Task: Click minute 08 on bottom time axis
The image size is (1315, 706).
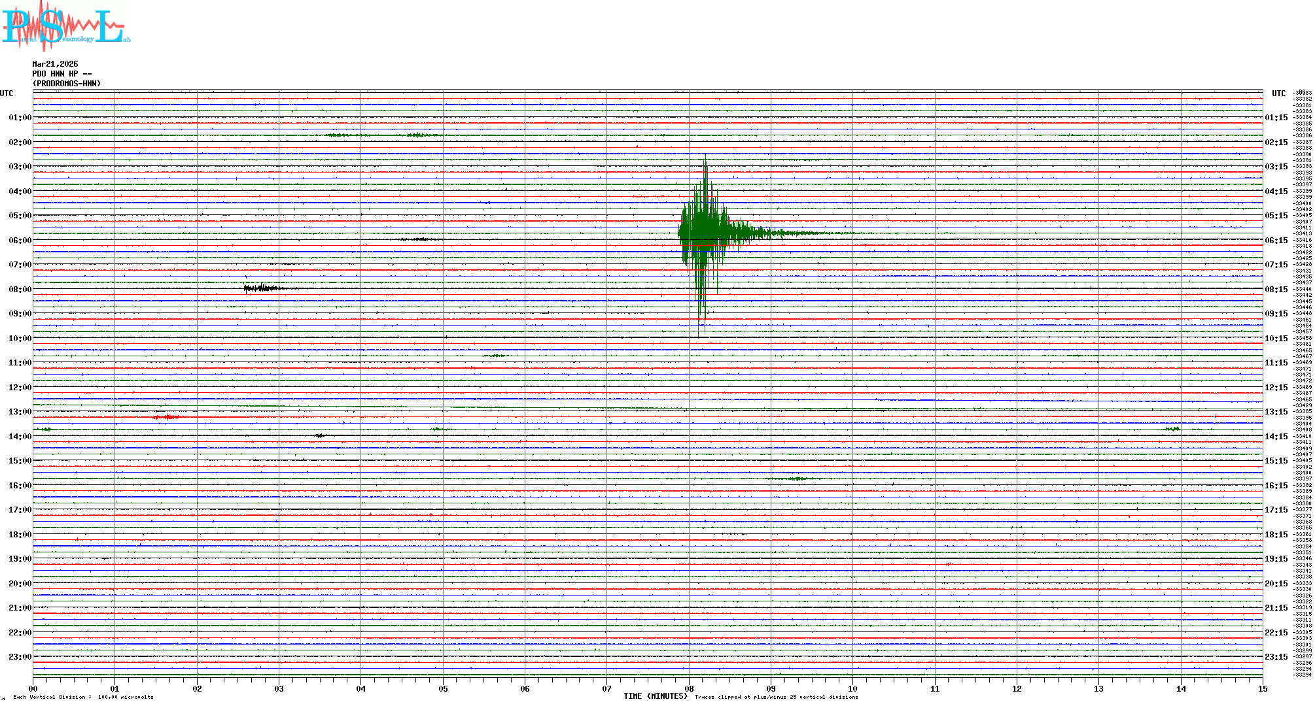Action: pos(689,688)
